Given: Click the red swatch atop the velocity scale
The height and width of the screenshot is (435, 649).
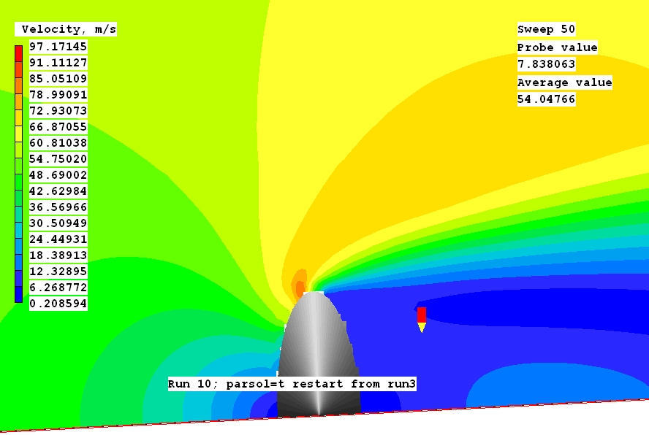Looking at the screenshot, I should click(18, 53).
